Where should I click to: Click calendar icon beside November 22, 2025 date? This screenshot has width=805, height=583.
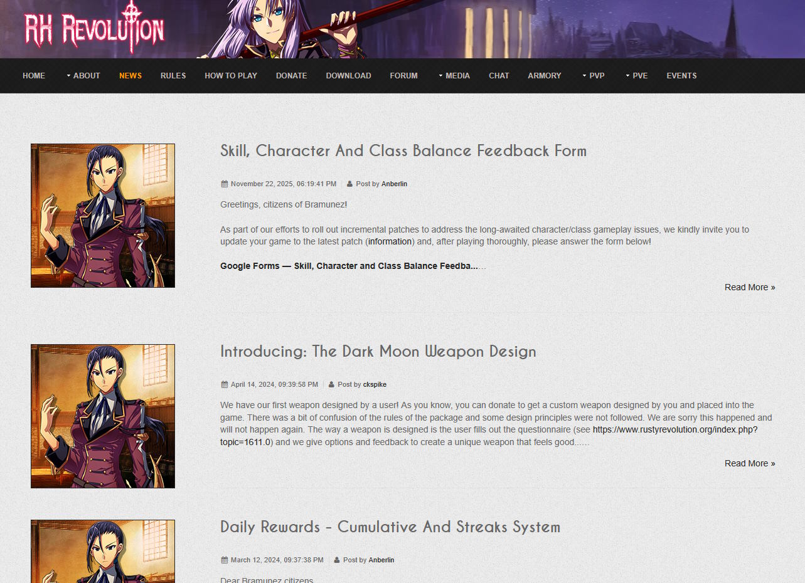(x=224, y=184)
